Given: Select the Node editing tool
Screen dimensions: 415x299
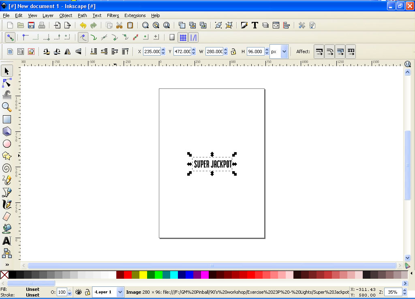Looking at the screenshot, I should 7,83.
